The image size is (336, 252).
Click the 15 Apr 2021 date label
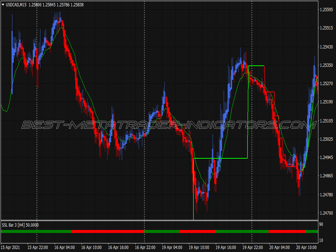pyautogui.click(x=10, y=247)
